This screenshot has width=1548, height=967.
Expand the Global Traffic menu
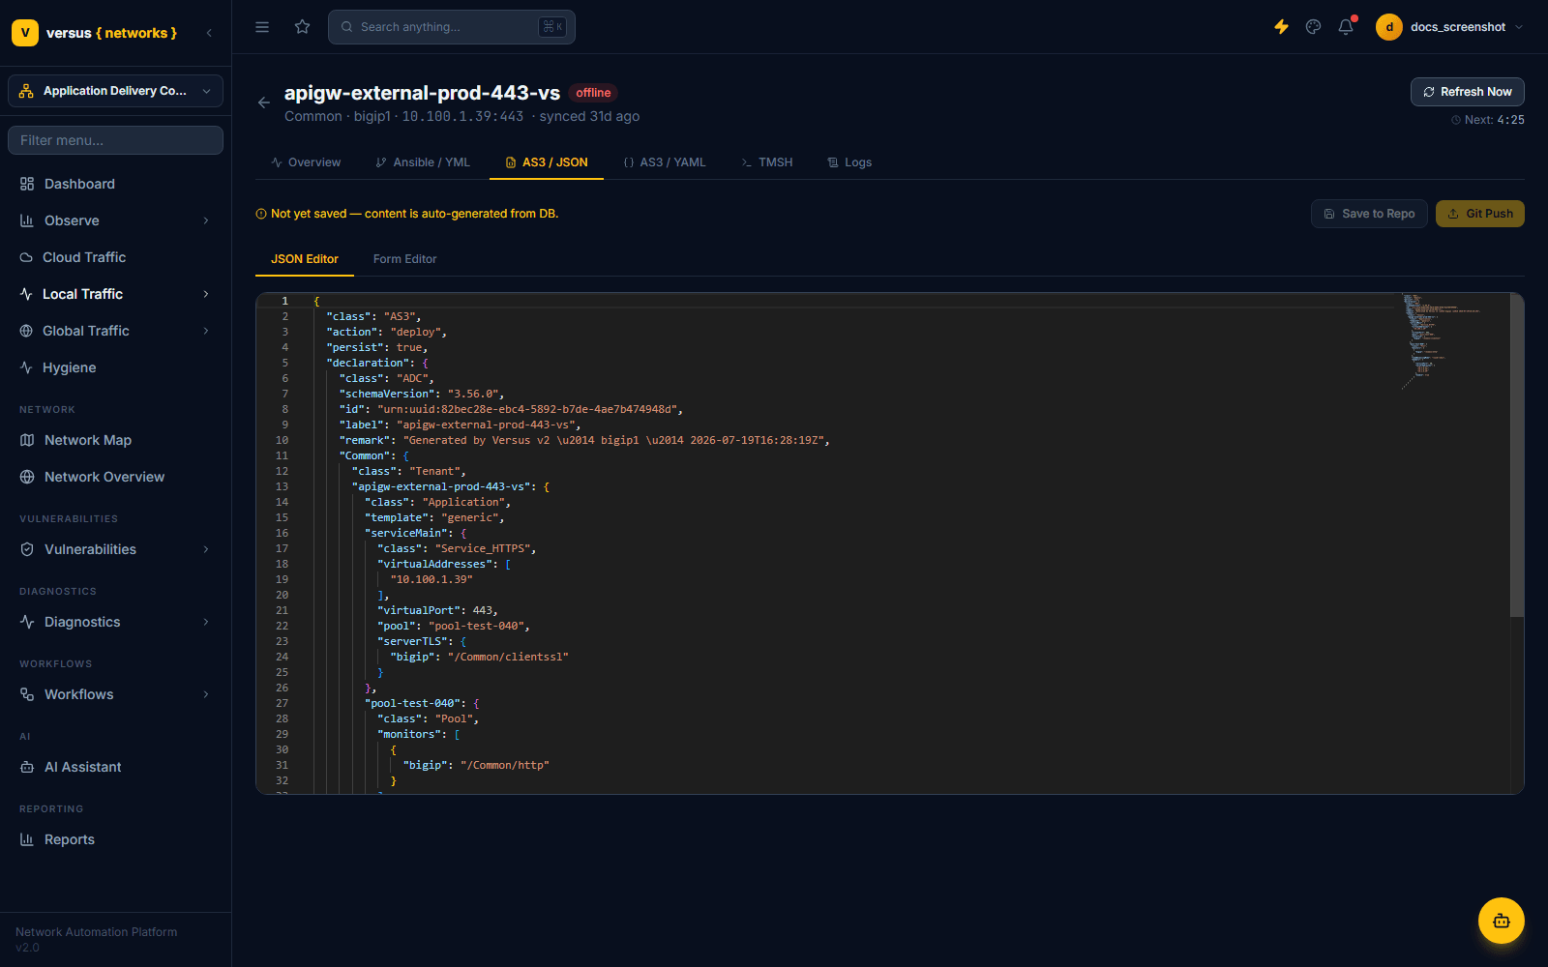(116, 331)
